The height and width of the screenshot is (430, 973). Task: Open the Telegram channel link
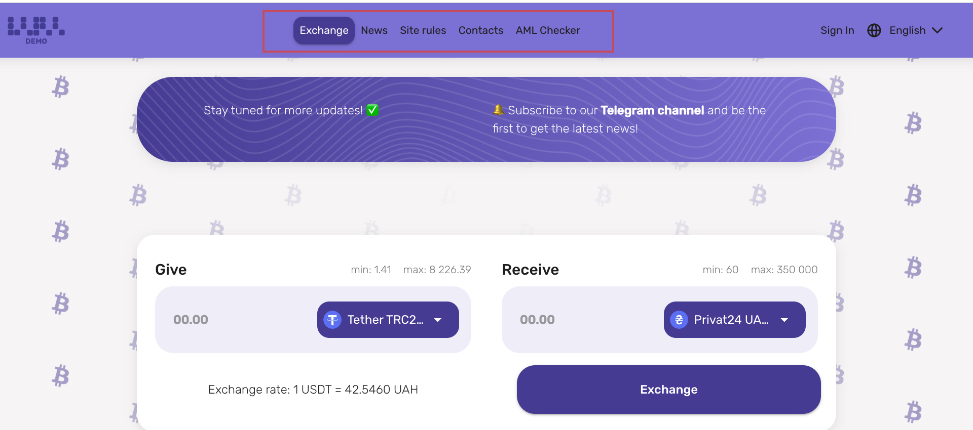point(652,110)
